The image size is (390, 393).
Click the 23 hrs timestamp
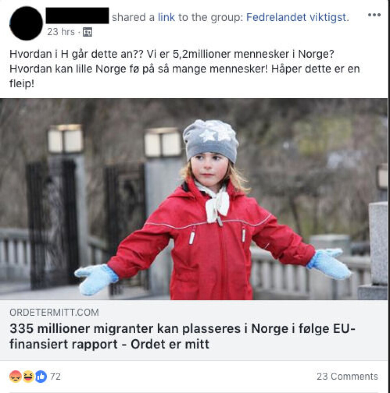click(61, 32)
